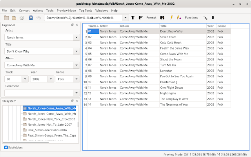Toggle the Subfolders checkbox
251x157 pixels.
point(6,148)
